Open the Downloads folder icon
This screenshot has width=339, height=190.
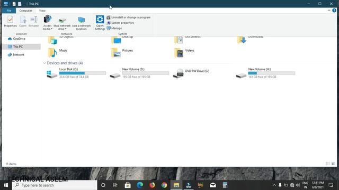(242, 40)
